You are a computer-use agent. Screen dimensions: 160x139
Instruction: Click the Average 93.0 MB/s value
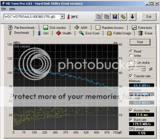[142, 102]
